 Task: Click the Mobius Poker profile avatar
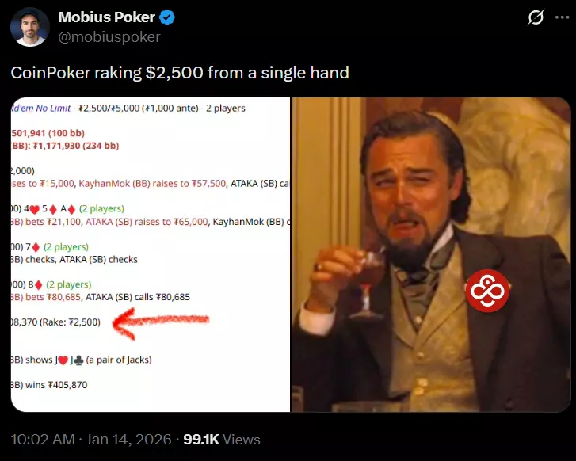click(x=30, y=27)
